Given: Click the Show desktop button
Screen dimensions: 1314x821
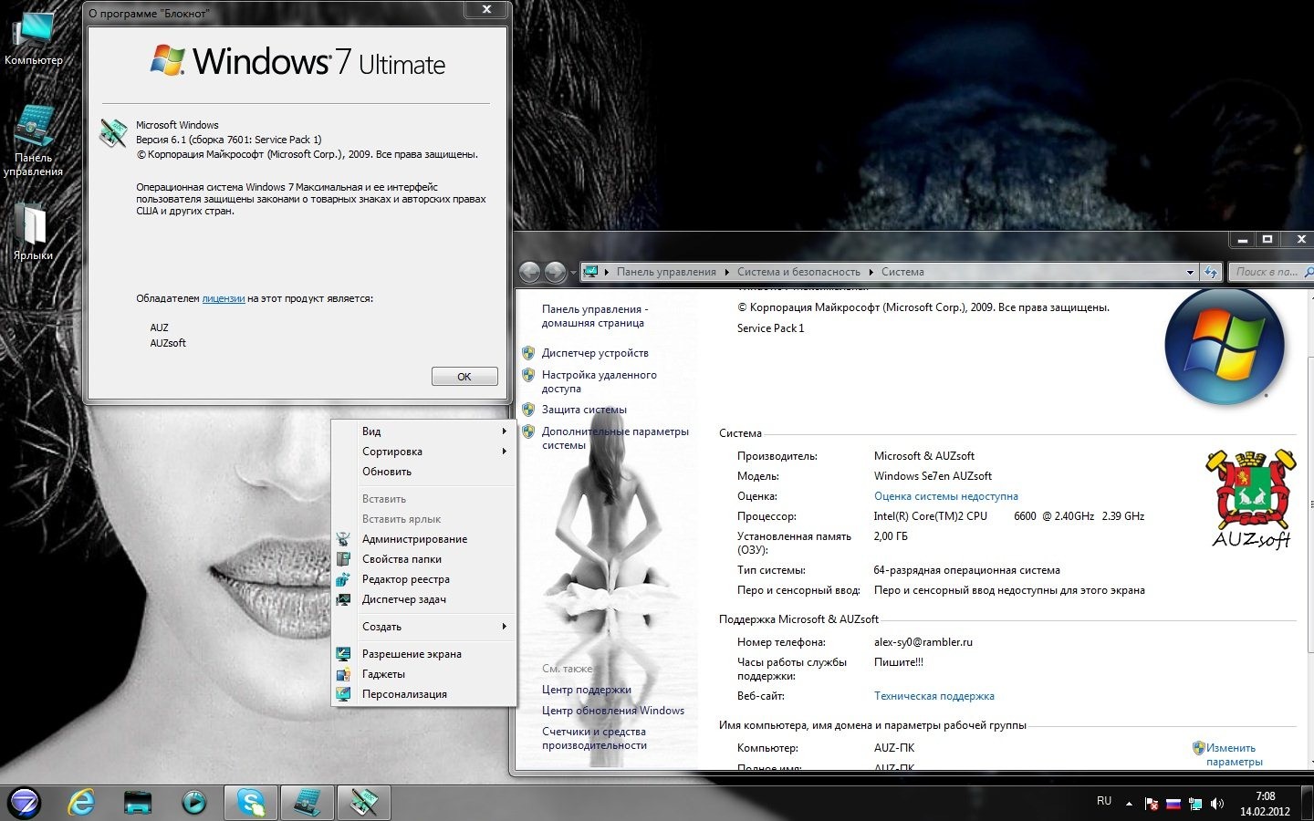Looking at the screenshot, I should (x=1307, y=803).
